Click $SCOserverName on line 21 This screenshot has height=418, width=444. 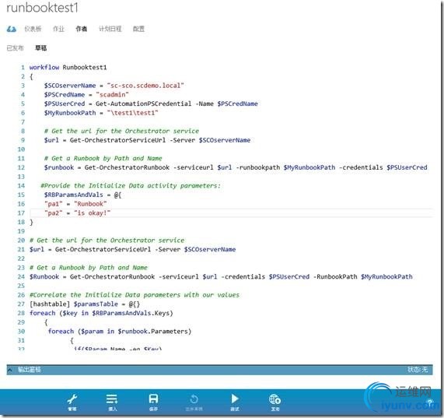click(x=210, y=249)
